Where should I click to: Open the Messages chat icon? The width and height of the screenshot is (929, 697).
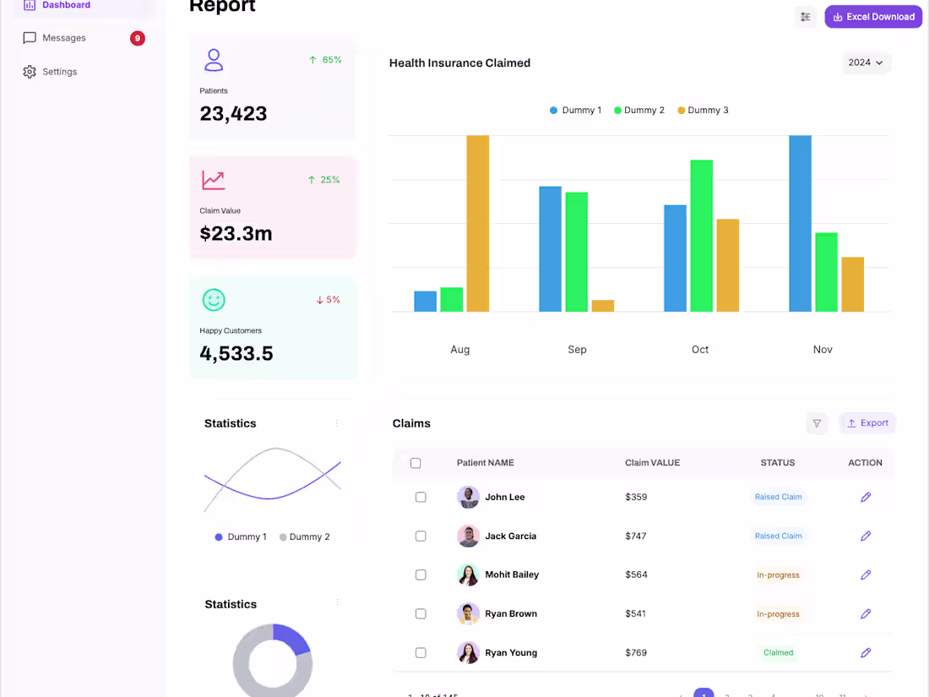[29, 37]
